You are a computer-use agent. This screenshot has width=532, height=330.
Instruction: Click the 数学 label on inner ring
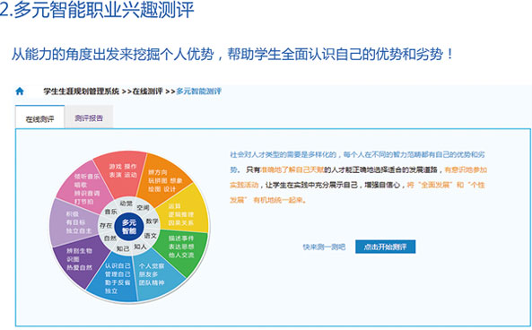152,221
